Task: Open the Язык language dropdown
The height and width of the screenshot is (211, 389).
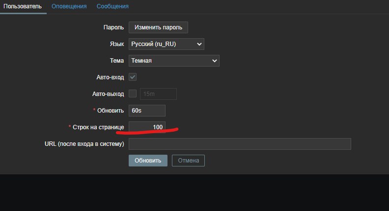Action: tap(167, 44)
